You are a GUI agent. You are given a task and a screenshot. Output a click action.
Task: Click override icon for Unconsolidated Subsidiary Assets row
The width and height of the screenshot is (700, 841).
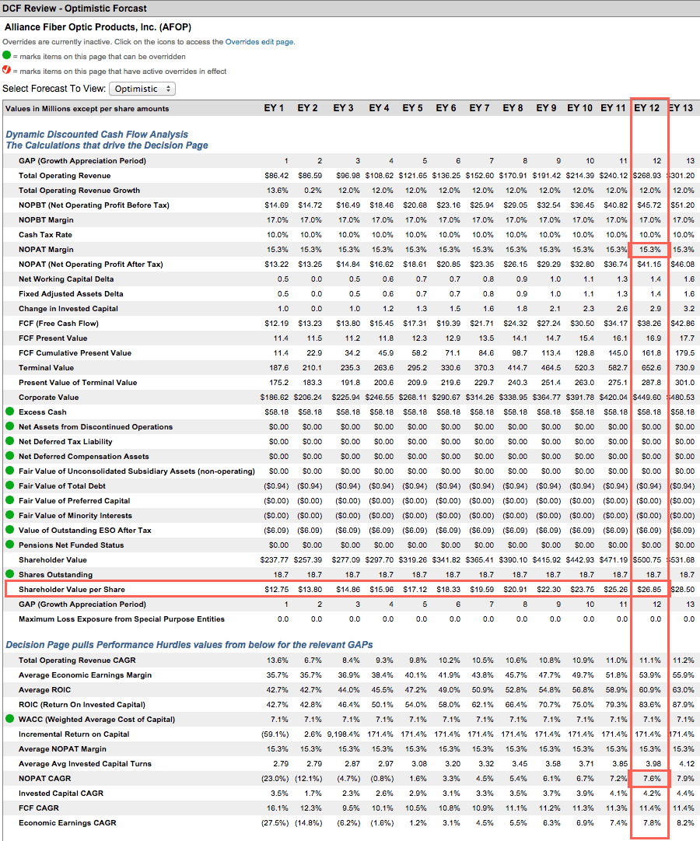(x=9, y=471)
